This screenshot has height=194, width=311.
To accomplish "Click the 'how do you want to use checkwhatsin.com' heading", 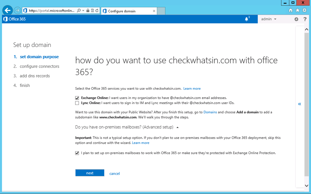I will coord(176,66).
